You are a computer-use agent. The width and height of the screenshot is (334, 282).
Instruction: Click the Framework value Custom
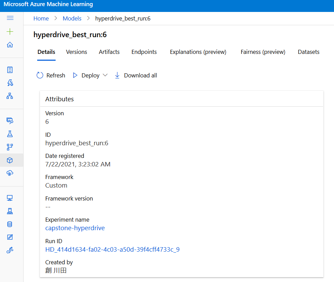(56, 185)
